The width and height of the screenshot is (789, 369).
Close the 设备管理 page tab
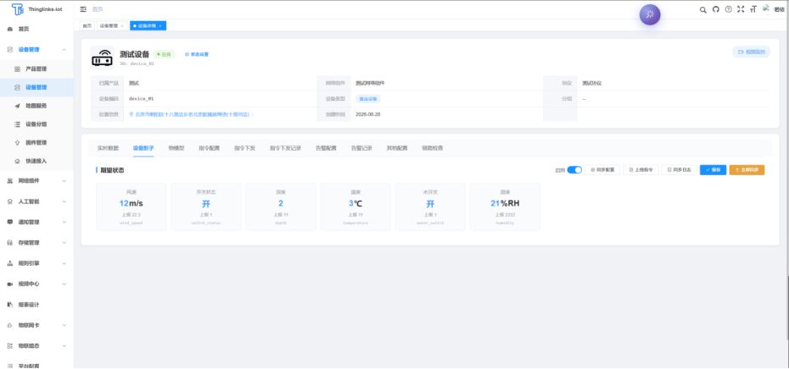coord(122,25)
